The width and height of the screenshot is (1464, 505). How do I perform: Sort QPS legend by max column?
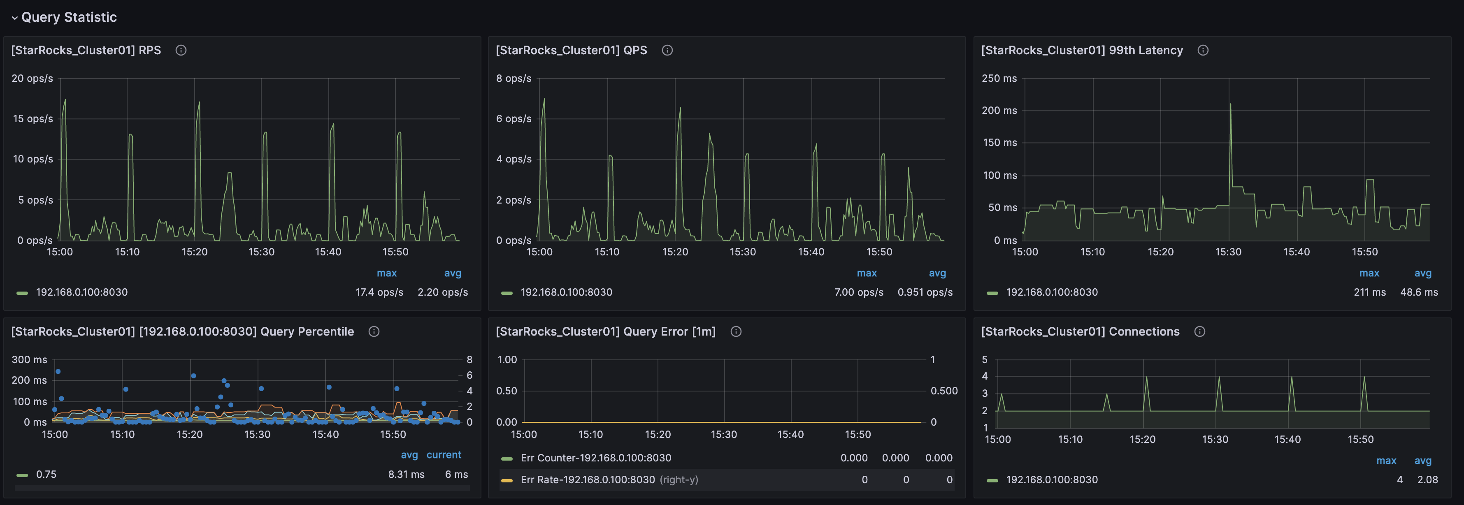point(867,273)
